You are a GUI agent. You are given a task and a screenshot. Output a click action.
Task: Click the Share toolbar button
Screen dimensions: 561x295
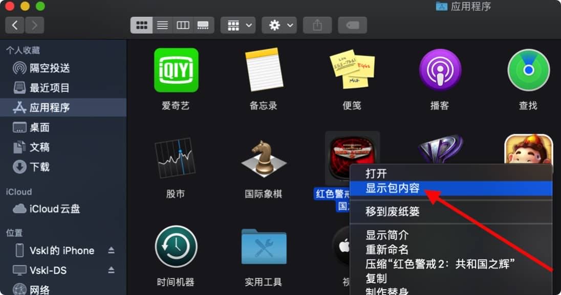click(x=317, y=26)
